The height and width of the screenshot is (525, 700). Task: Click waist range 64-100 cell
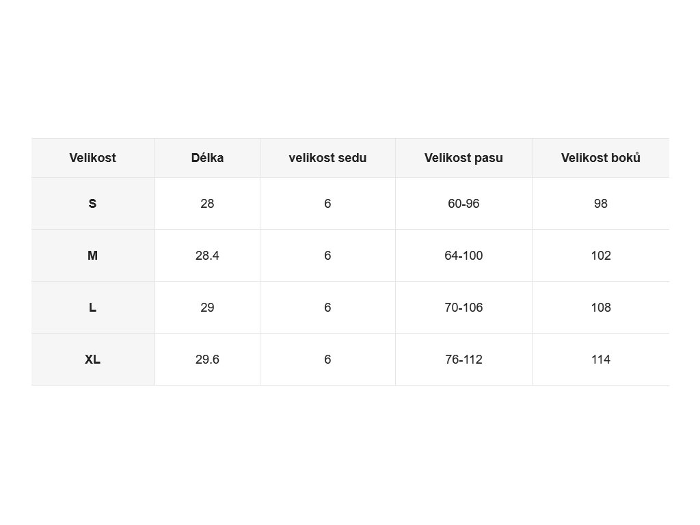(463, 256)
